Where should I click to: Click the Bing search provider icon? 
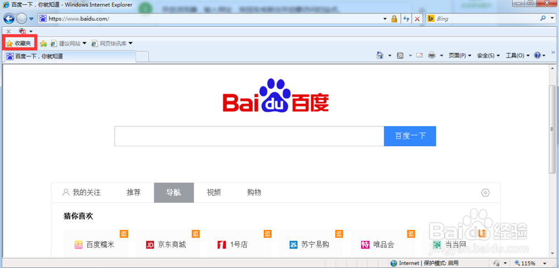430,19
